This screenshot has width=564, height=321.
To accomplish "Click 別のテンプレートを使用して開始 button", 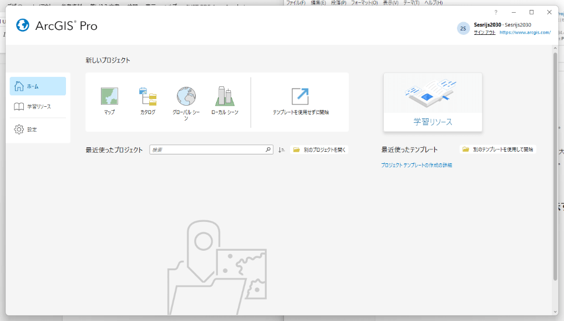I will pyautogui.click(x=498, y=149).
